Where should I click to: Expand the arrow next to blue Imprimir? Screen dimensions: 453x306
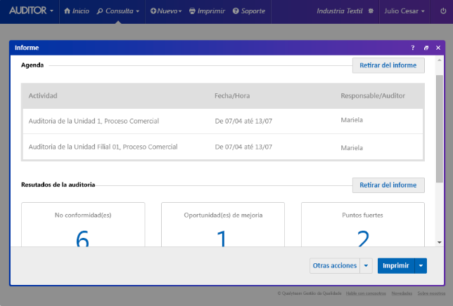point(421,265)
